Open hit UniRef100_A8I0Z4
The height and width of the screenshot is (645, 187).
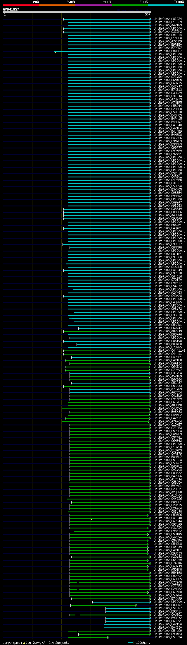pyautogui.click(x=168, y=19)
